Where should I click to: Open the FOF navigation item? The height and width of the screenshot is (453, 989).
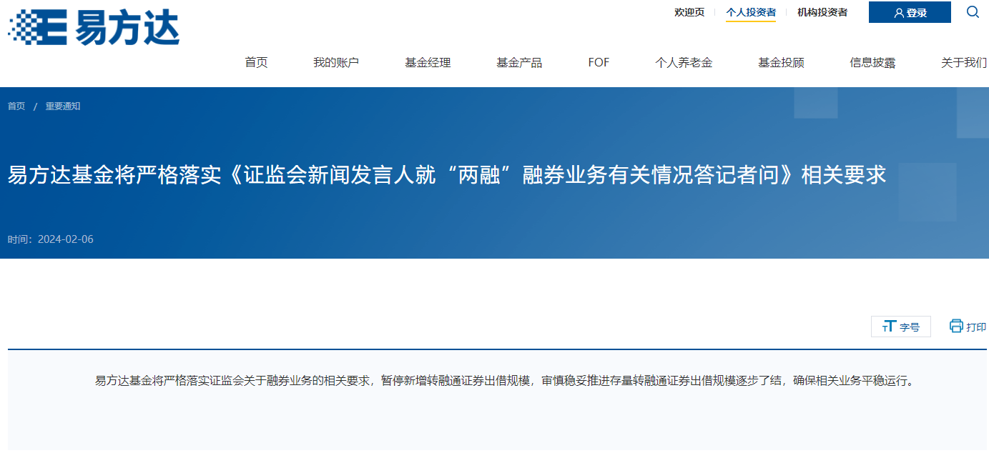[x=599, y=63]
